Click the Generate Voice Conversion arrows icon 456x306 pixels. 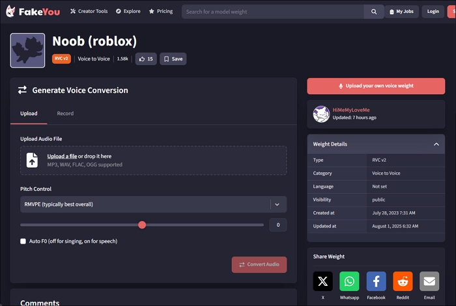pos(22,90)
